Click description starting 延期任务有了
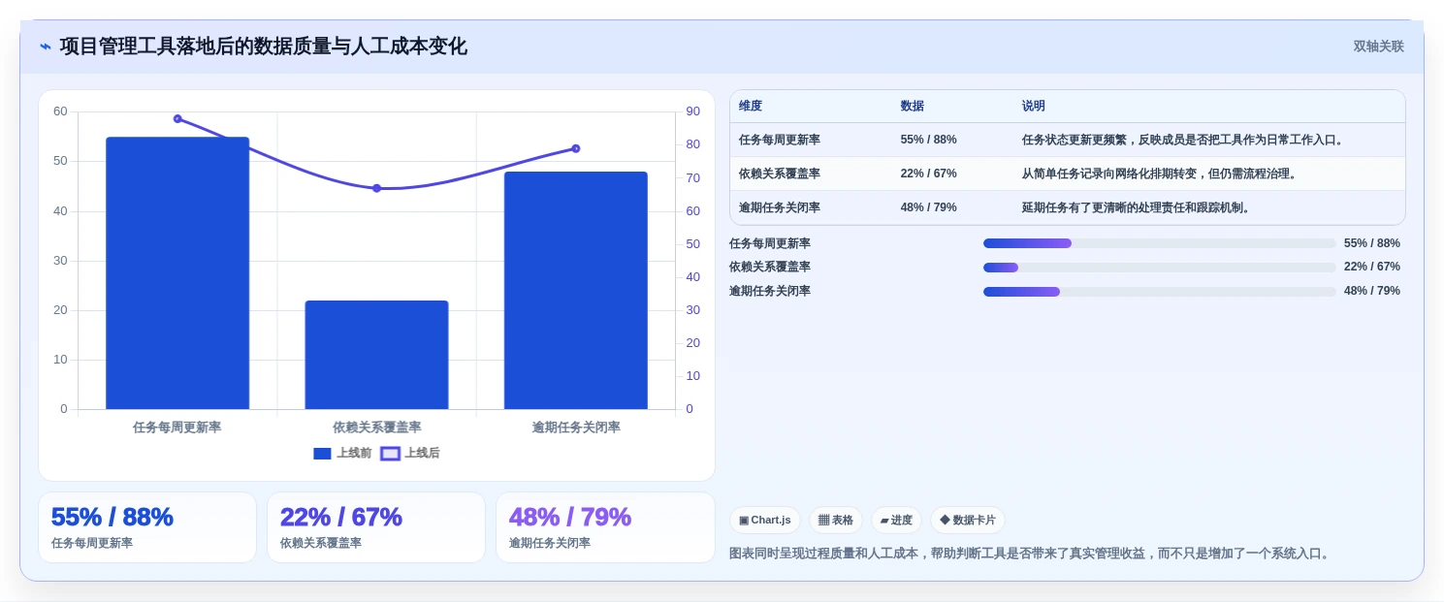The height and width of the screenshot is (602, 1444). pyautogui.click(x=1137, y=207)
